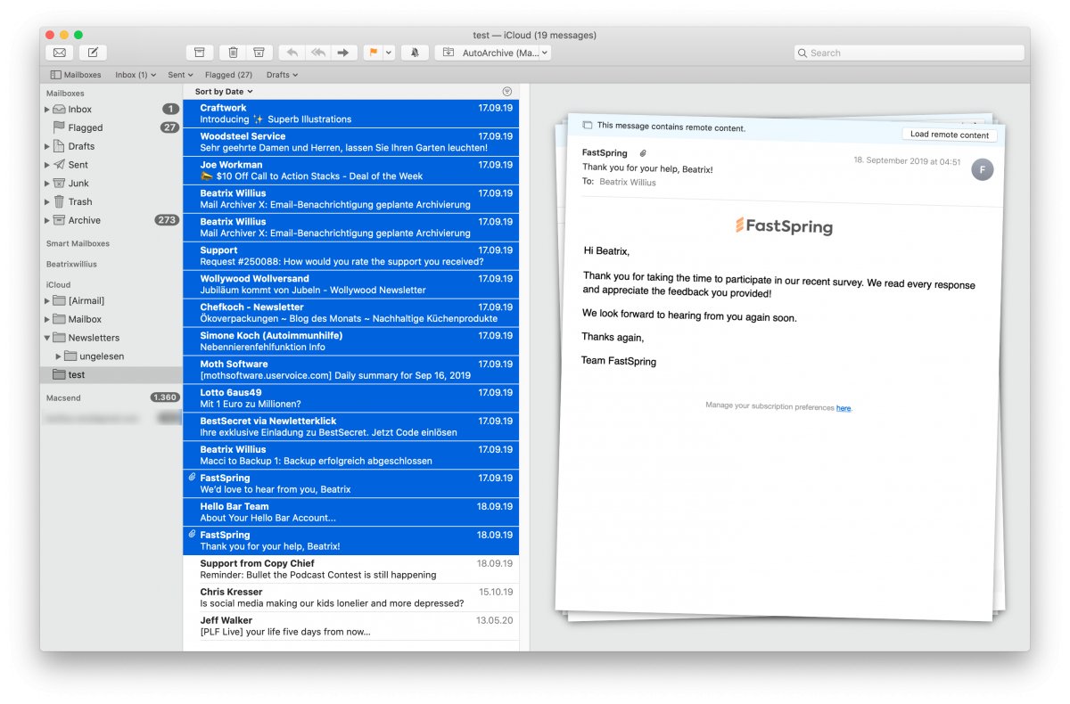This screenshot has width=1070, height=704.
Task: Follow the subscription preferences 'here' link
Action: click(844, 408)
